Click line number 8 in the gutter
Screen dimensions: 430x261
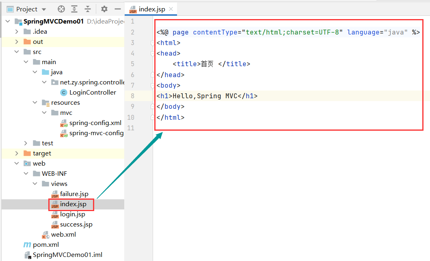click(132, 96)
